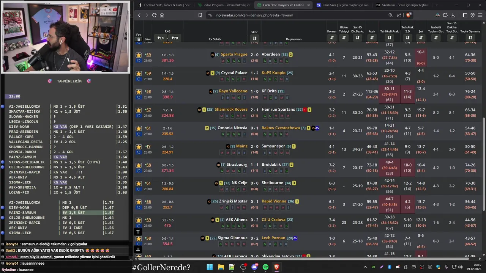The height and width of the screenshot is (273, 486).
Task: Open Discord from the taskbar
Action: coord(254,267)
